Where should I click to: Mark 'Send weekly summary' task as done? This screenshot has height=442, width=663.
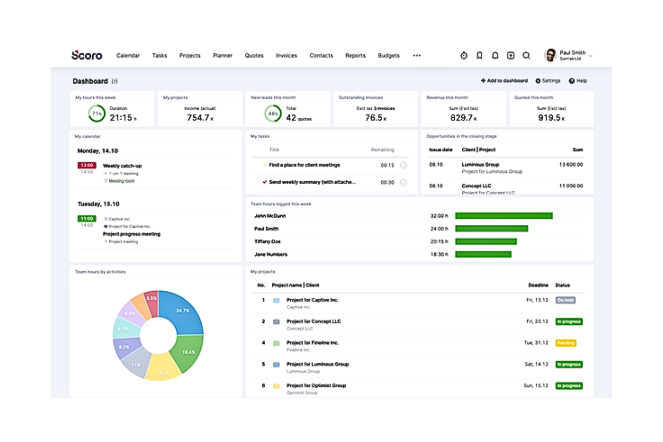coord(404,182)
